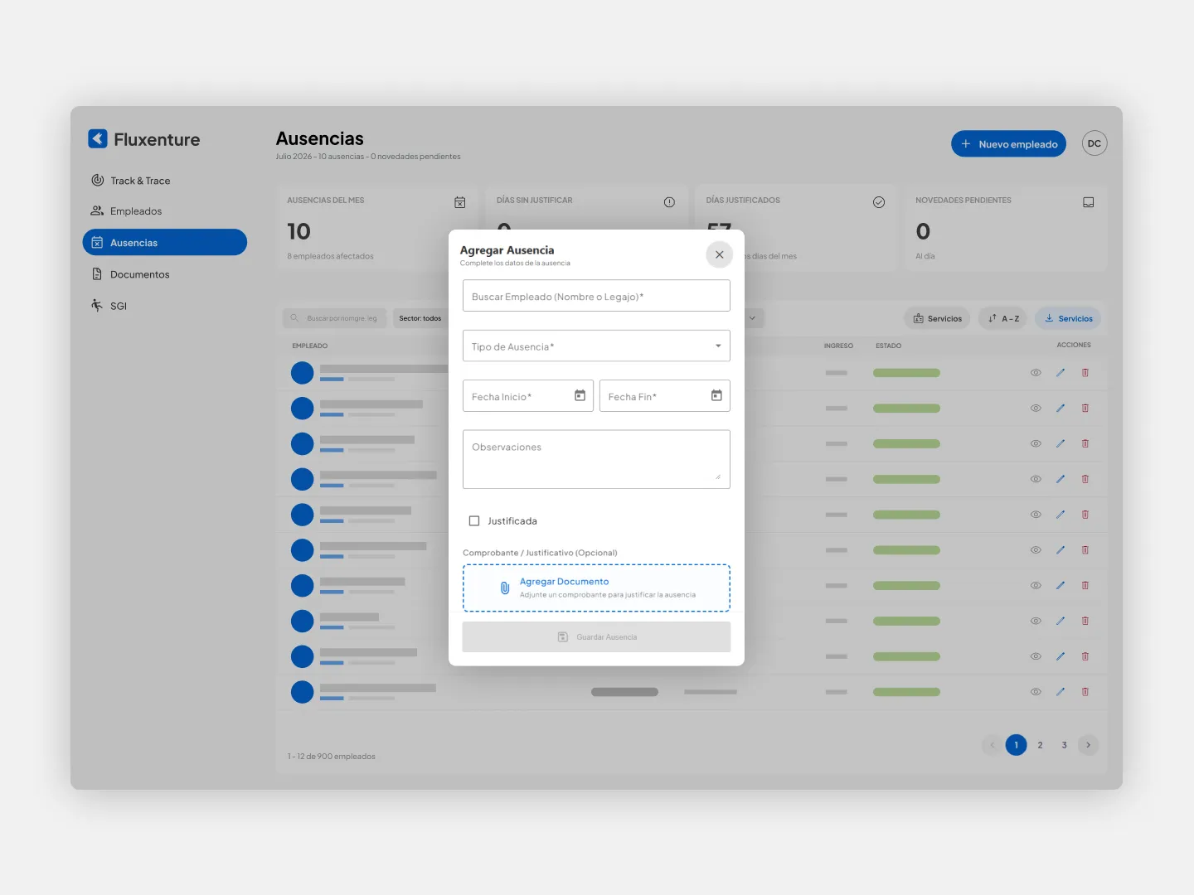Click the Observaciones text area
The image size is (1194, 895).
[596, 459]
